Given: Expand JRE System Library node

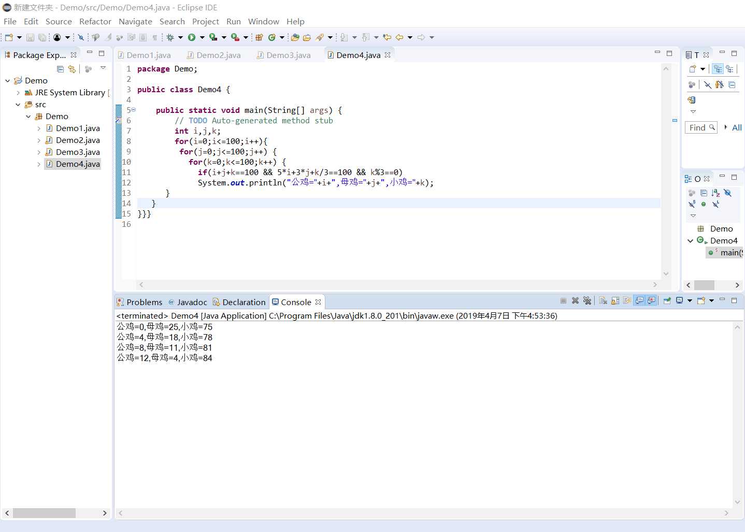Looking at the screenshot, I should 18,93.
